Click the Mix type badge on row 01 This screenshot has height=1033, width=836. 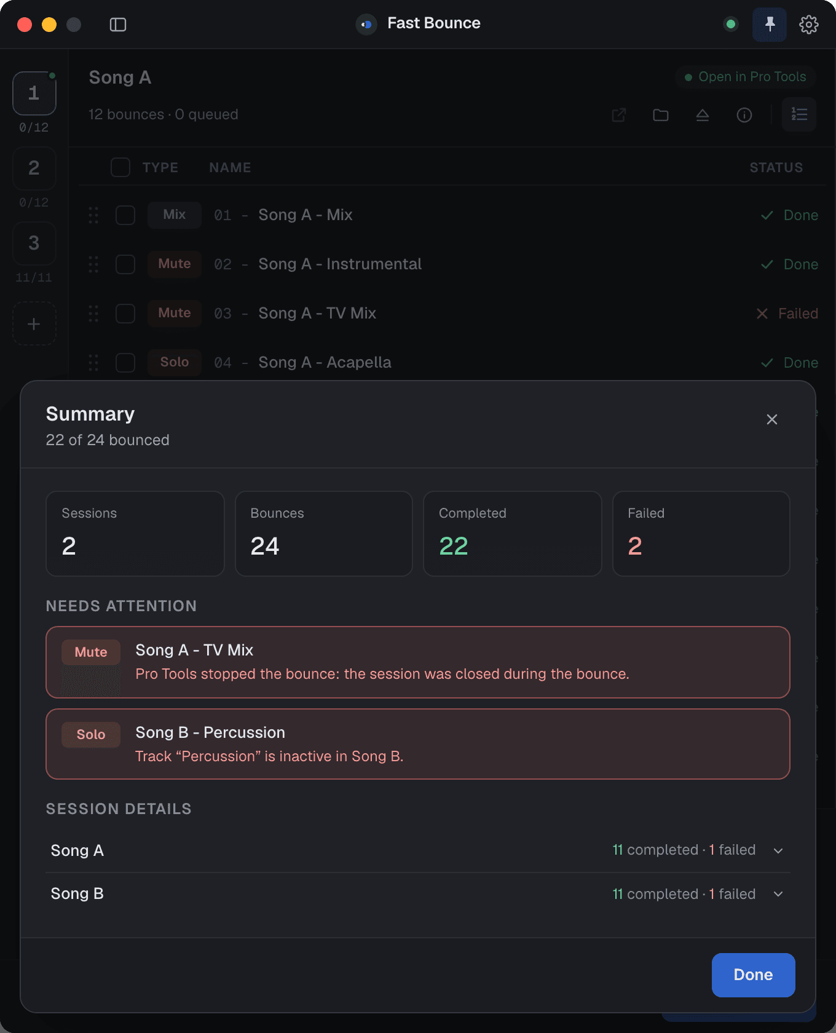175,215
